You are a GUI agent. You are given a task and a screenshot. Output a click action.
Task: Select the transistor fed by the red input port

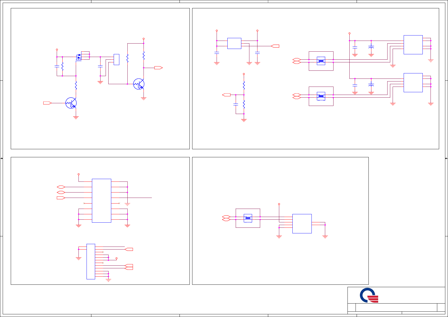tap(71, 103)
